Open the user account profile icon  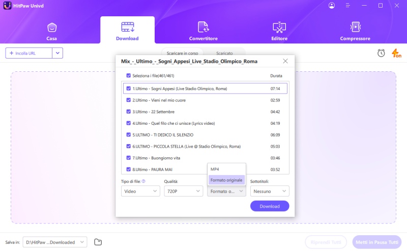coord(332,6)
